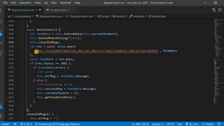Split the editor to the right
224x126 pixels.
pos(220,10)
